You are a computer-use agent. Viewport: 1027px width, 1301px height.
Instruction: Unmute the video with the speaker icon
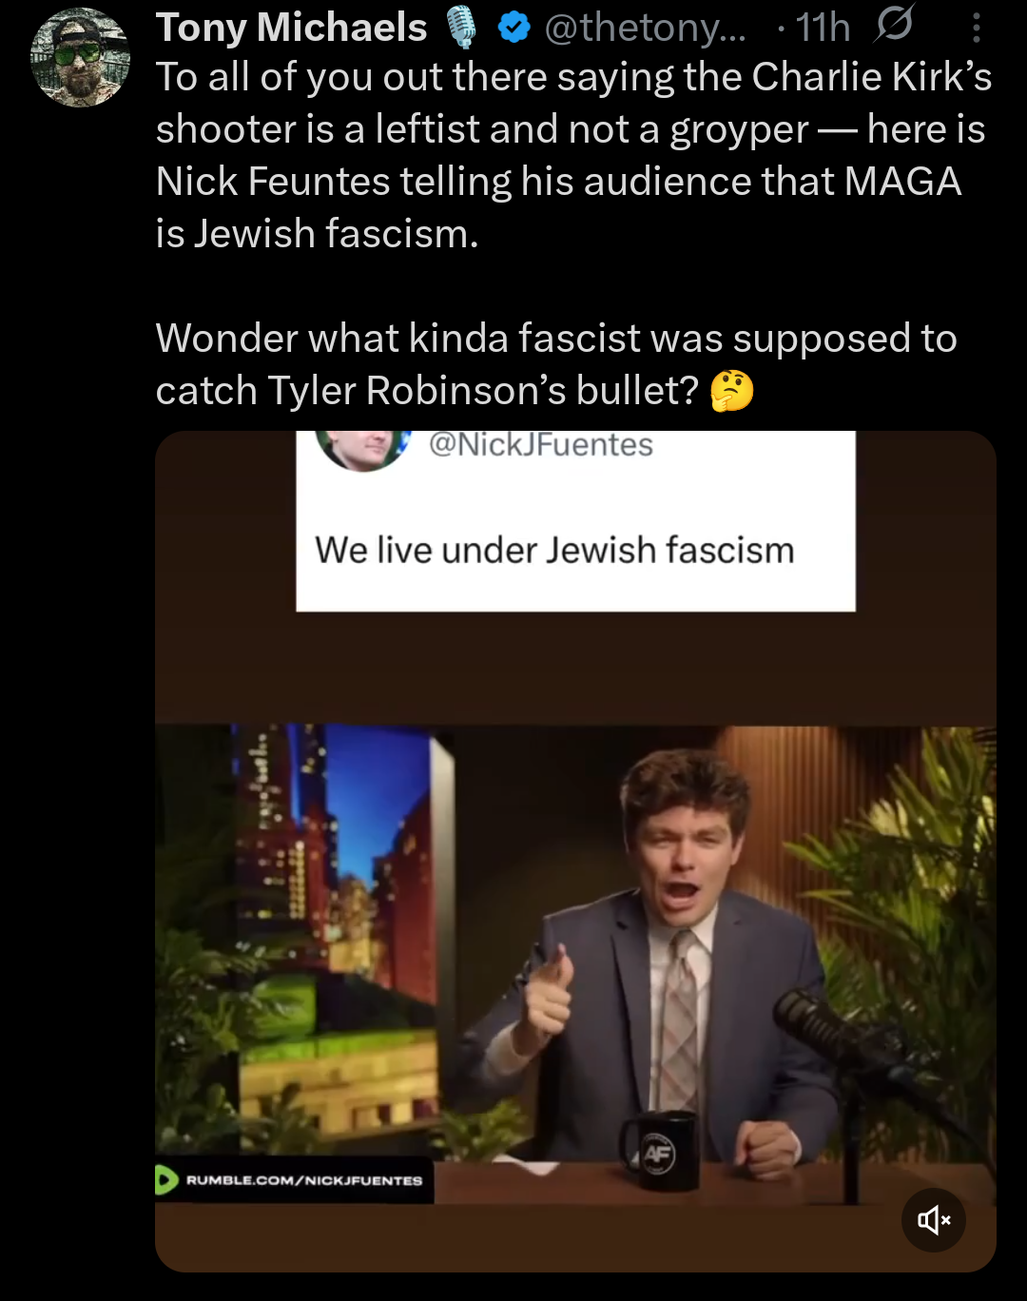(934, 1220)
